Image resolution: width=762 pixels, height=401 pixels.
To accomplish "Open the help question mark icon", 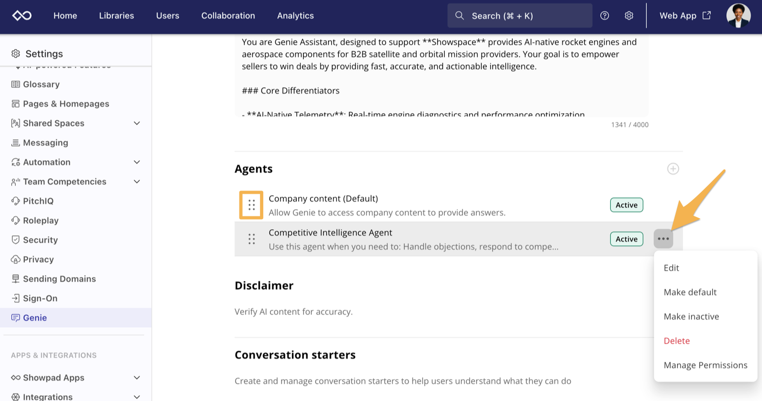I will tap(605, 16).
